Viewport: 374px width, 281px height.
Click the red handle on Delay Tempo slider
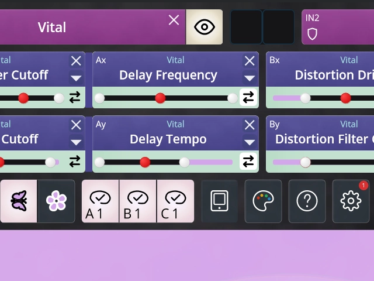coord(145,162)
